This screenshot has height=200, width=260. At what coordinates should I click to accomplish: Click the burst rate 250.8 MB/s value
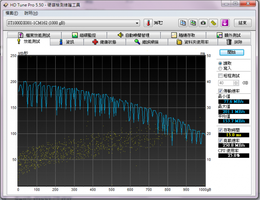pyautogui.click(x=234, y=145)
